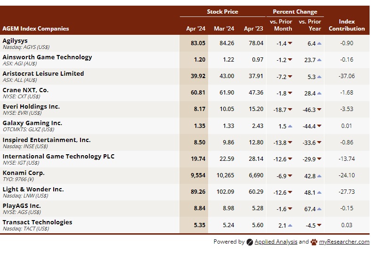Click Agilysys Apr '24 price 83.05
The width and height of the screenshot is (371, 253).
point(198,43)
